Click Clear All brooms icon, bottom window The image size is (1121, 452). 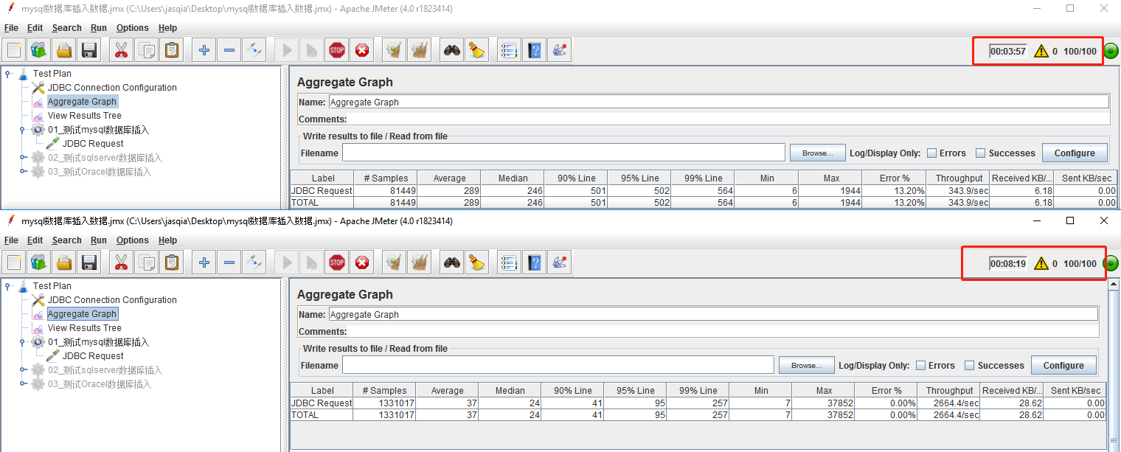(420, 262)
